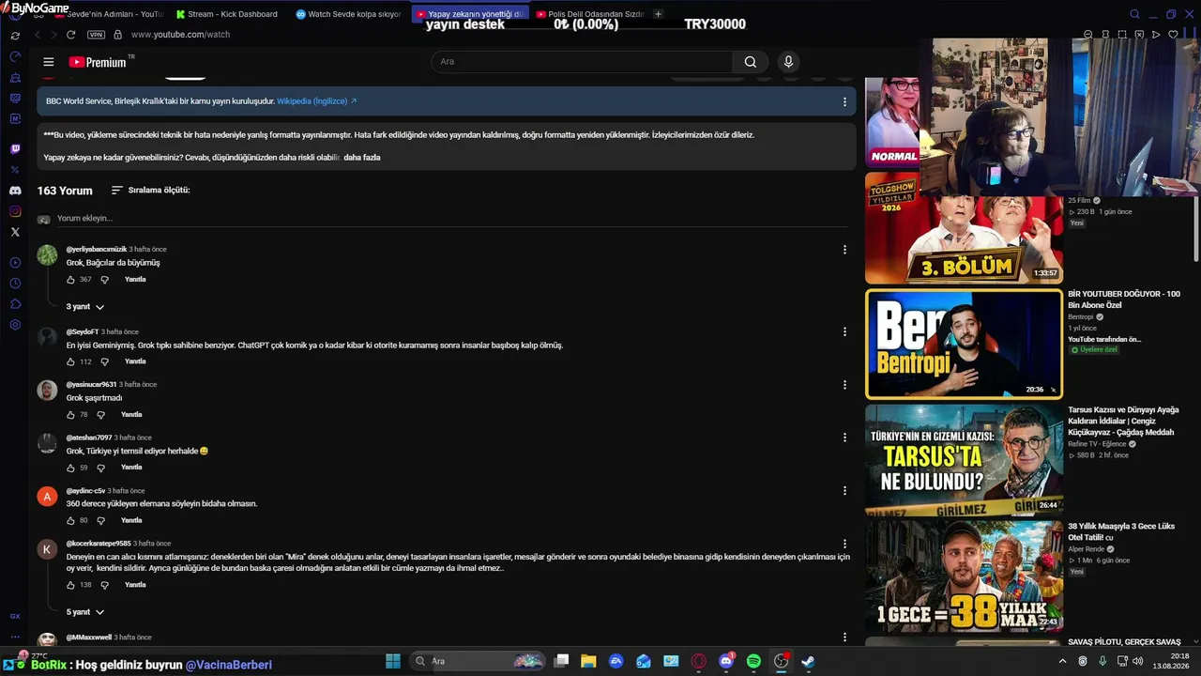The width and height of the screenshot is (1201, 676).
Task: Open the Windows Start menu
Action: pos(393,661)
